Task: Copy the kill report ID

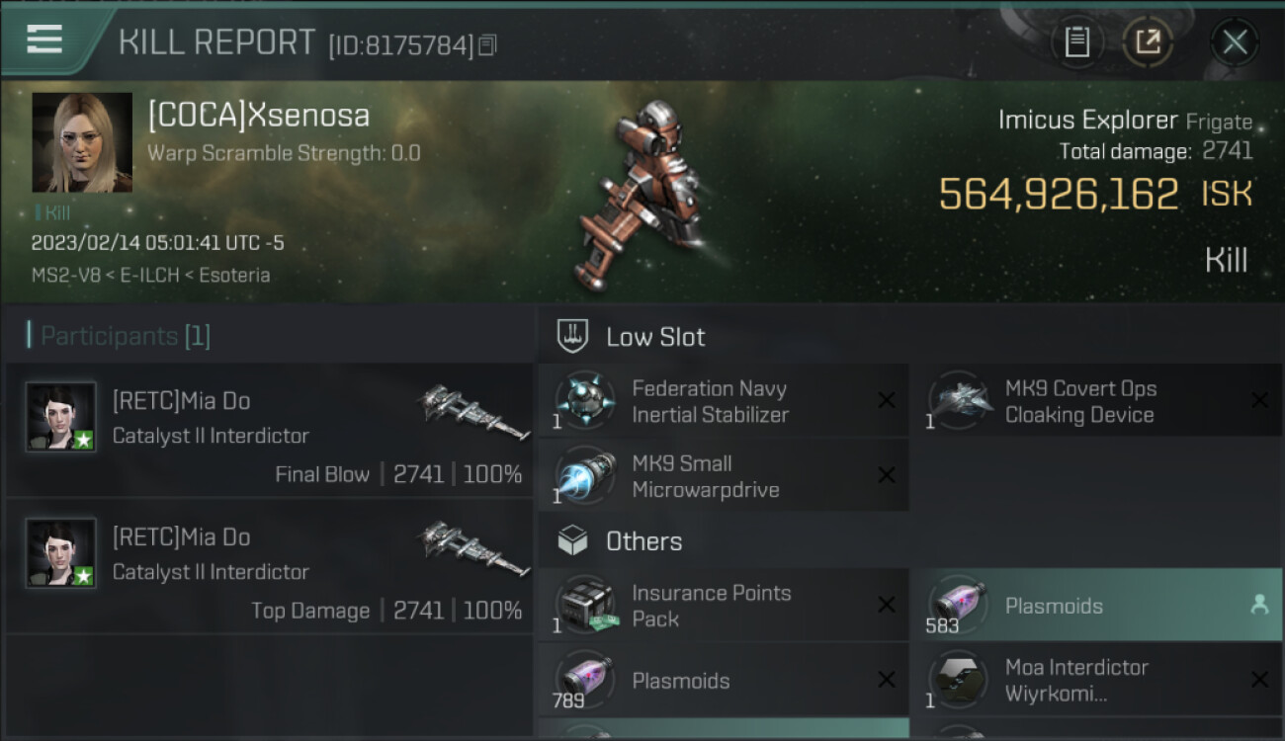Action: [486, 45]
